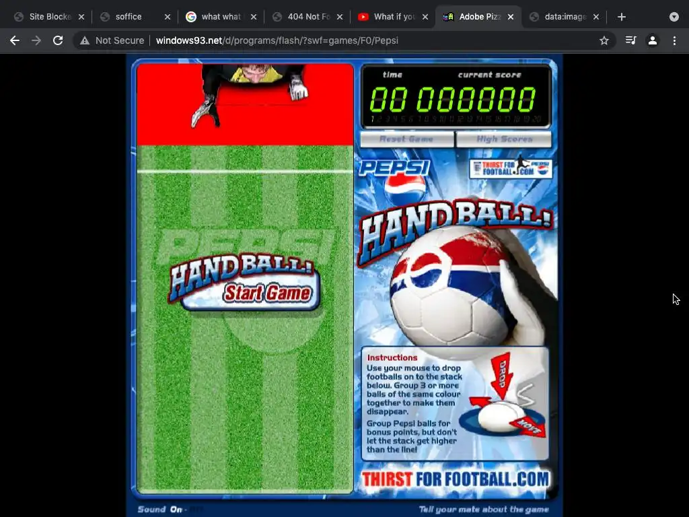Open the Chrome profile avatar icon
The height and width of the screenshot is (517, 689).
pos(653,40)
